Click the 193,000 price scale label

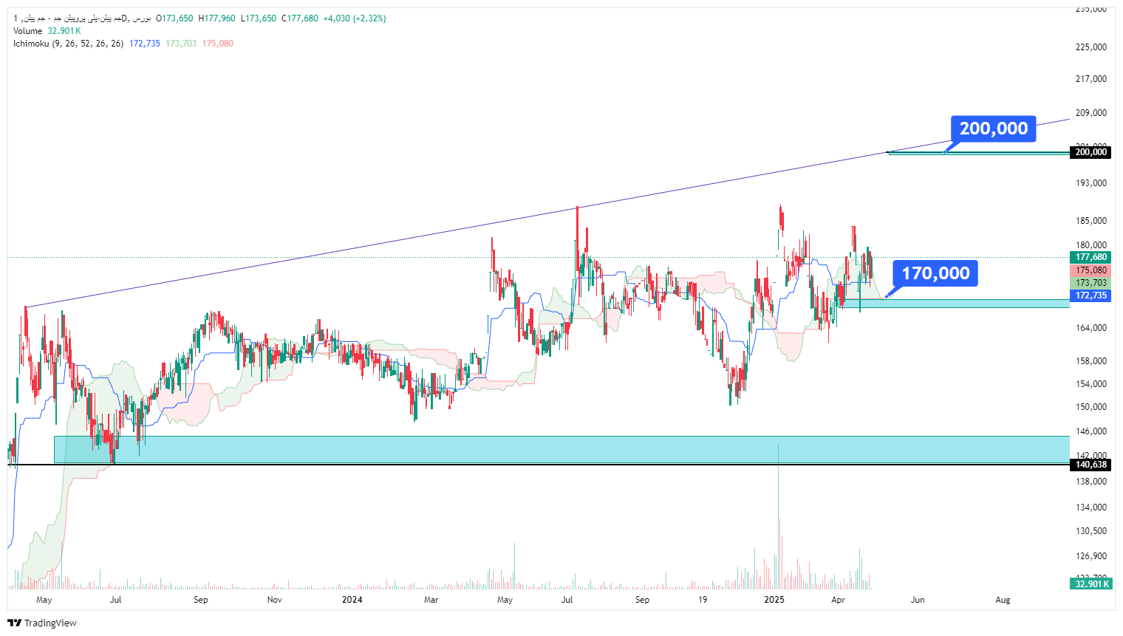(1091, 183)
